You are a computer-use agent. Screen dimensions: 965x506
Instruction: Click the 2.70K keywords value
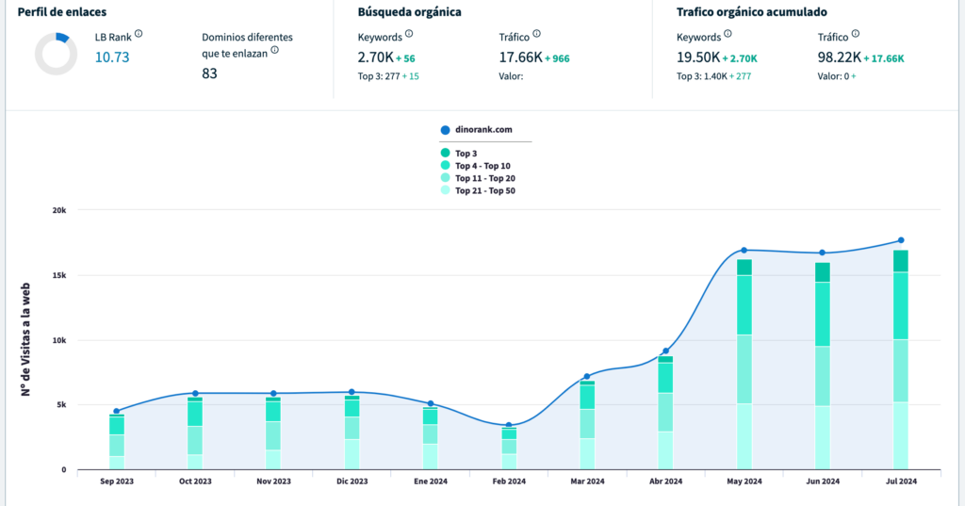coord(375,57)
